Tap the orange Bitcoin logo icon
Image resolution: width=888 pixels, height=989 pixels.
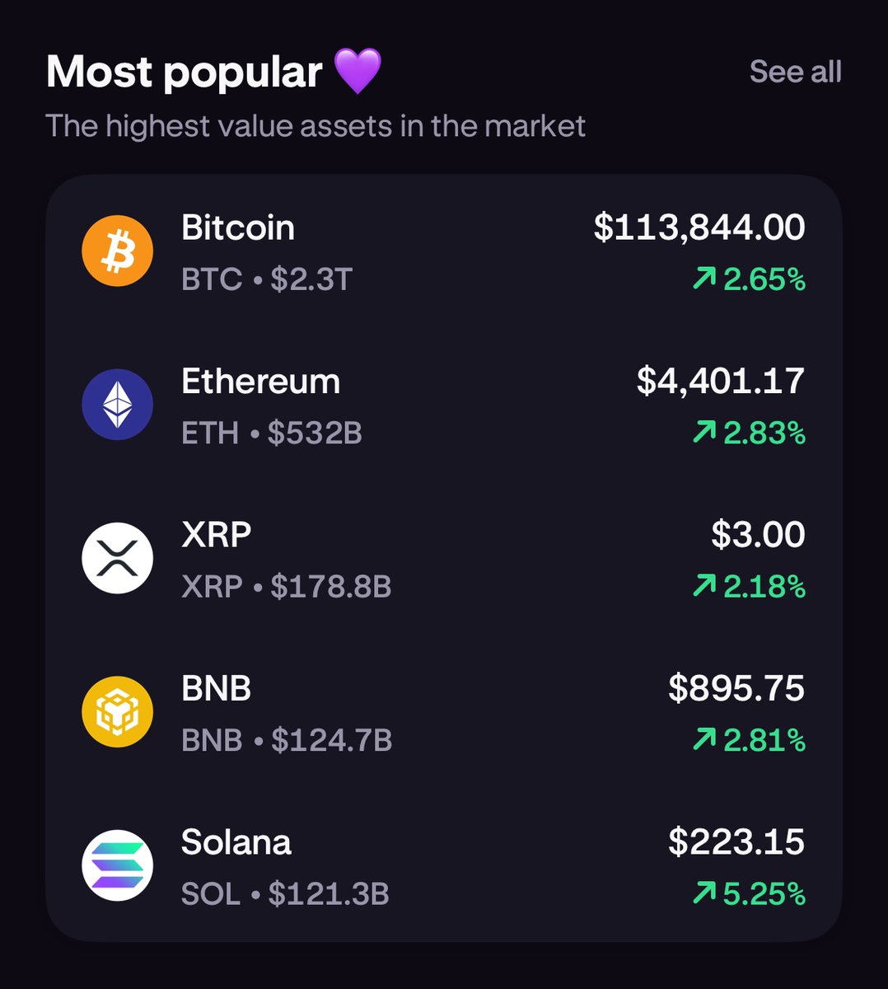click(x=118, y=251)
